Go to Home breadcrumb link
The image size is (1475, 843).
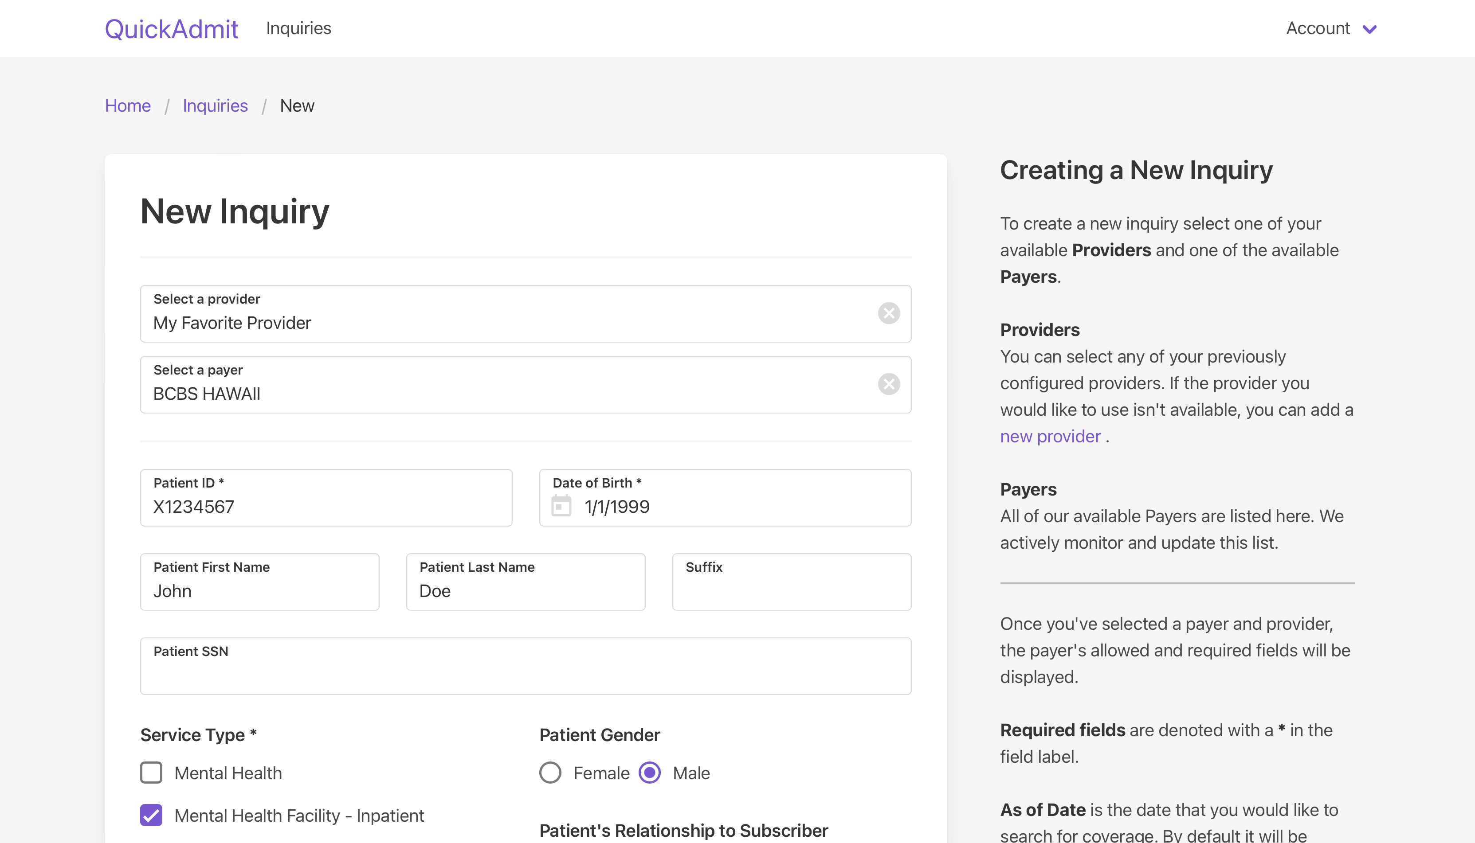[127, 106]
